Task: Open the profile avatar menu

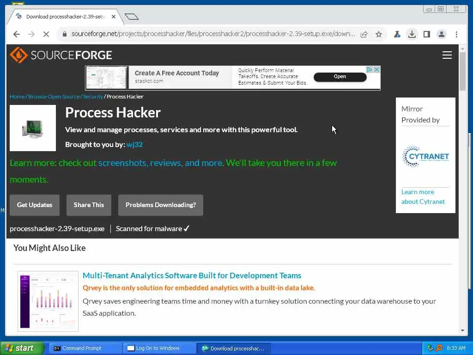Action: [441, 34]
